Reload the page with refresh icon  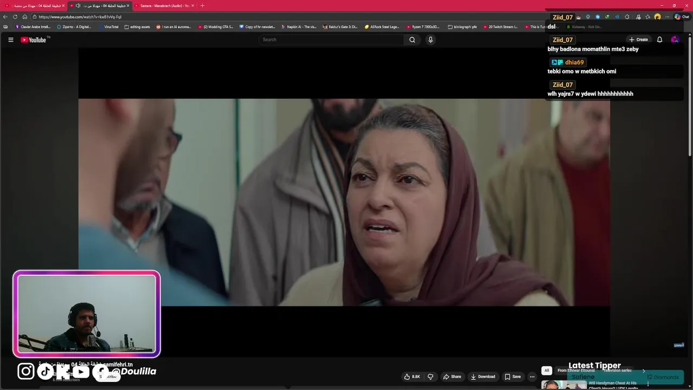pos(15,17)
